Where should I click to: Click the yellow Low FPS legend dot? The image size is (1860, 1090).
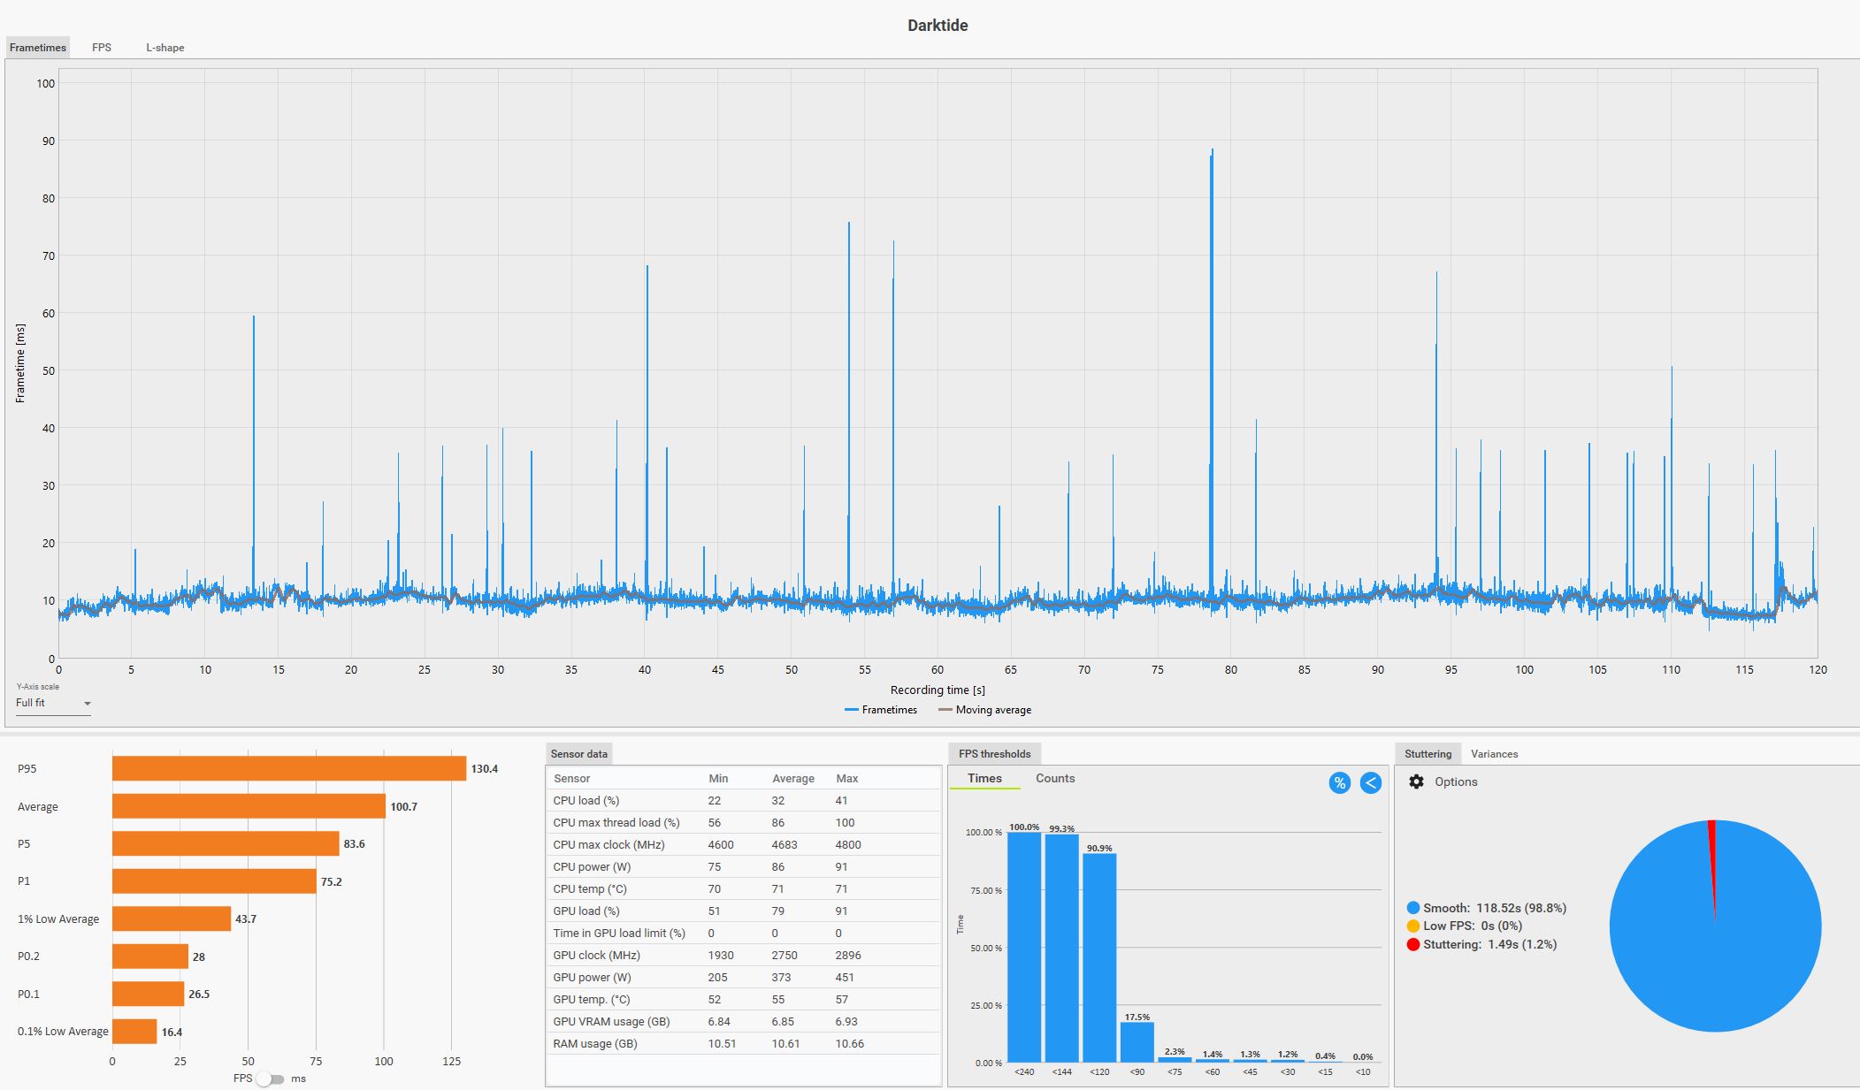tap(1412, 926)
